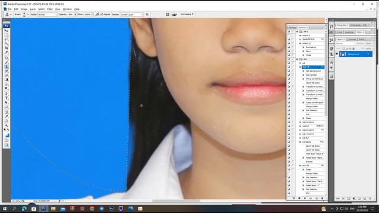The image size is (379, 213).
Task: Create a new action with bottom icon
Action: (x=316, y=198)
